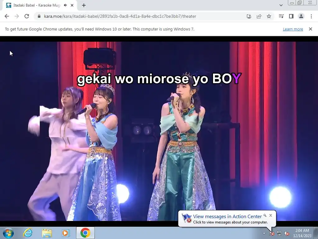
Task: Click the volume tray icon
Action: (287, 233)
